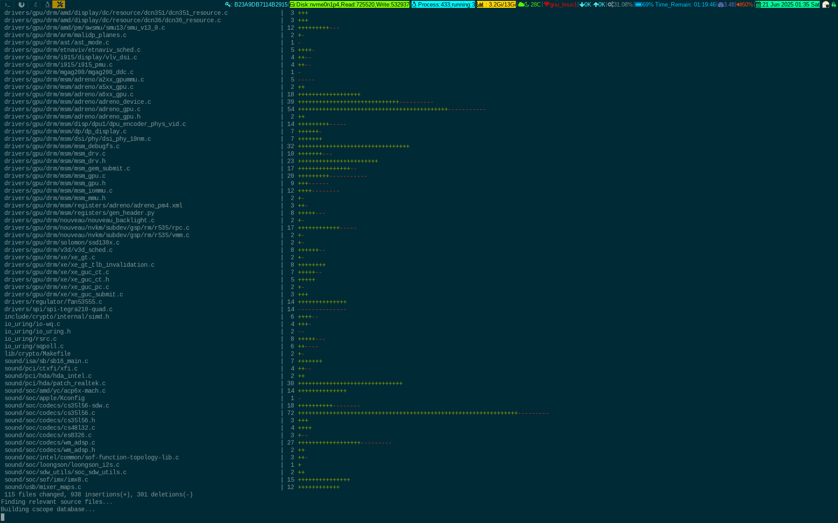This screenshot has width=838, height=523.
Task: Click the 50% volume level
Action: coord(747,4)
